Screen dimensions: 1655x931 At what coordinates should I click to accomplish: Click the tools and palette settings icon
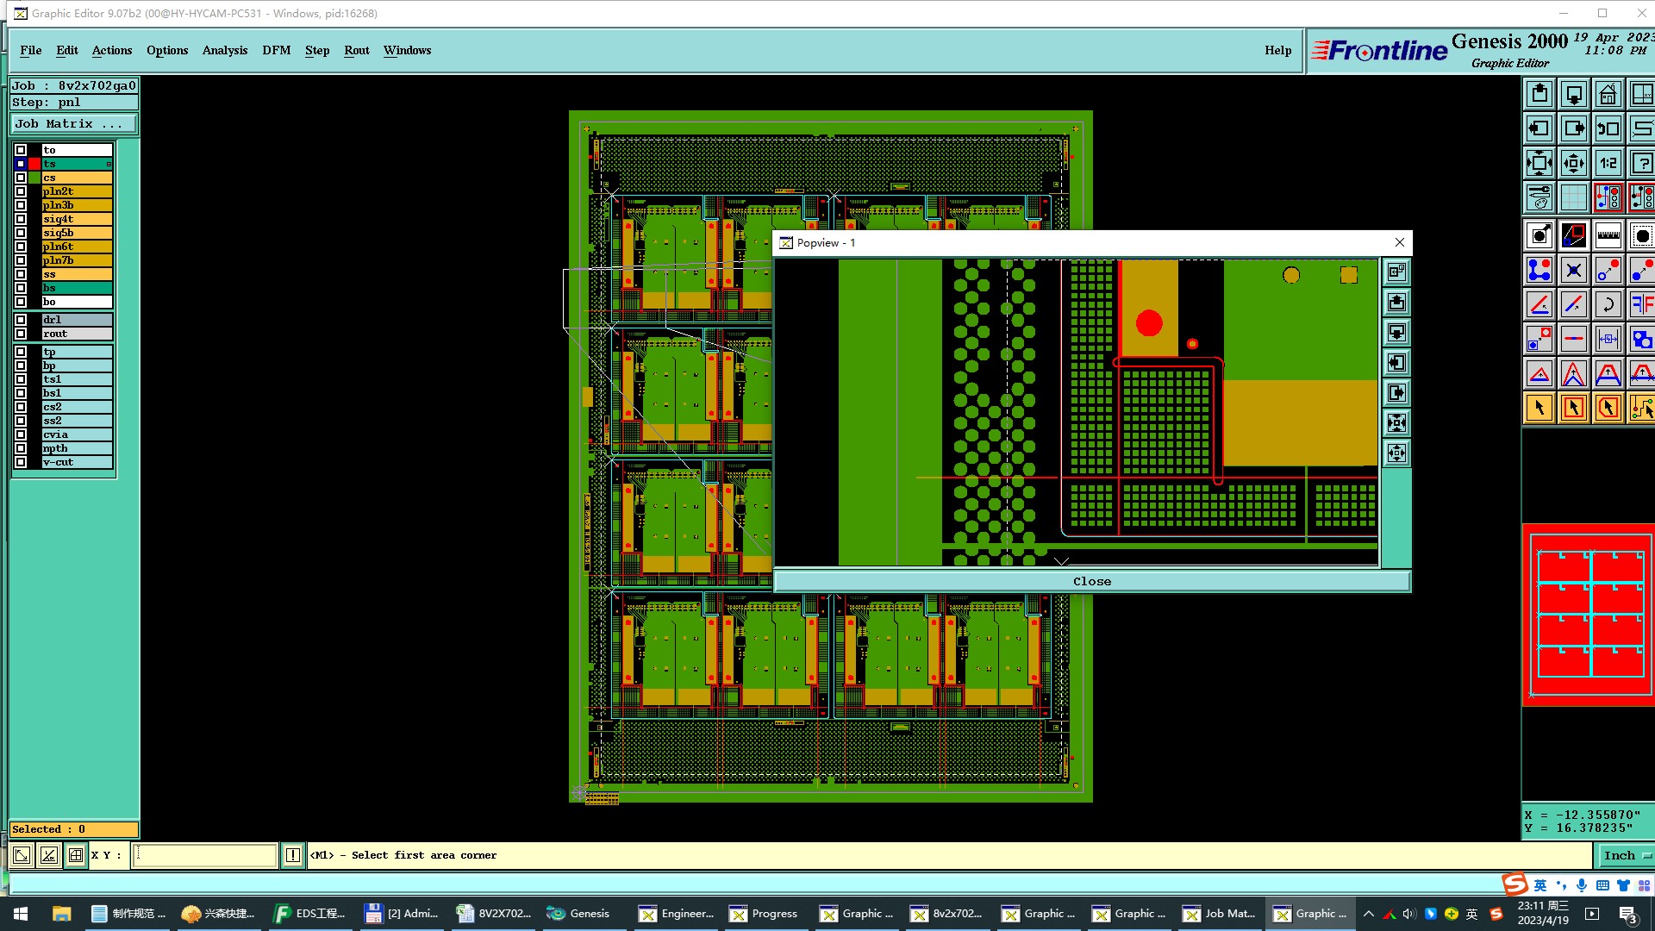1539,197
